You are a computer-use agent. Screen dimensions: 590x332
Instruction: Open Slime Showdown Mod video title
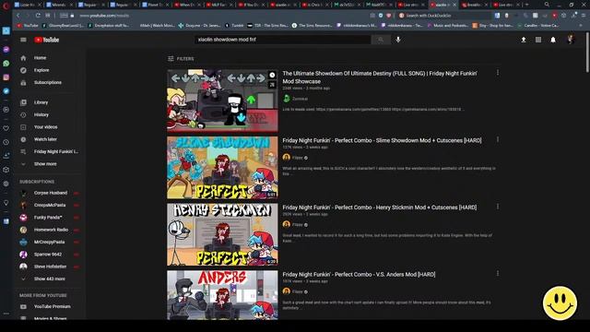coord(382,140)
